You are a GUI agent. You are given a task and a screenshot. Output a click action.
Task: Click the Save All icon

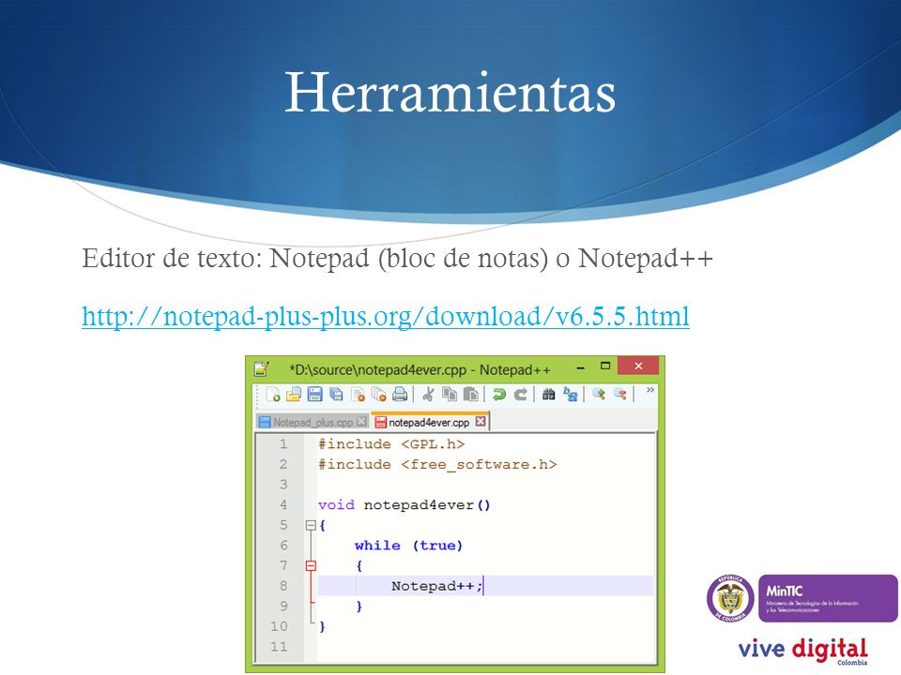(x=336, y=395)
